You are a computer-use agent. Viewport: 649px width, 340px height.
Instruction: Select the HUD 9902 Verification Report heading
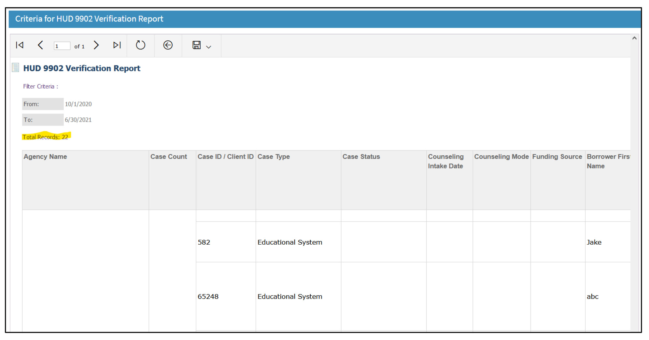(82, 68)
